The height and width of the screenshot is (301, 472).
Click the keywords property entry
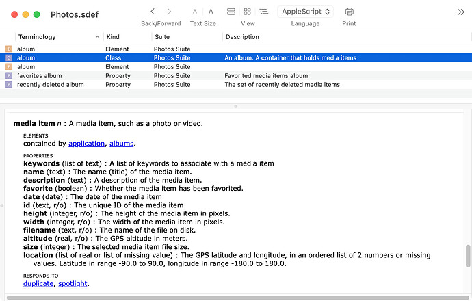[148, 163]
